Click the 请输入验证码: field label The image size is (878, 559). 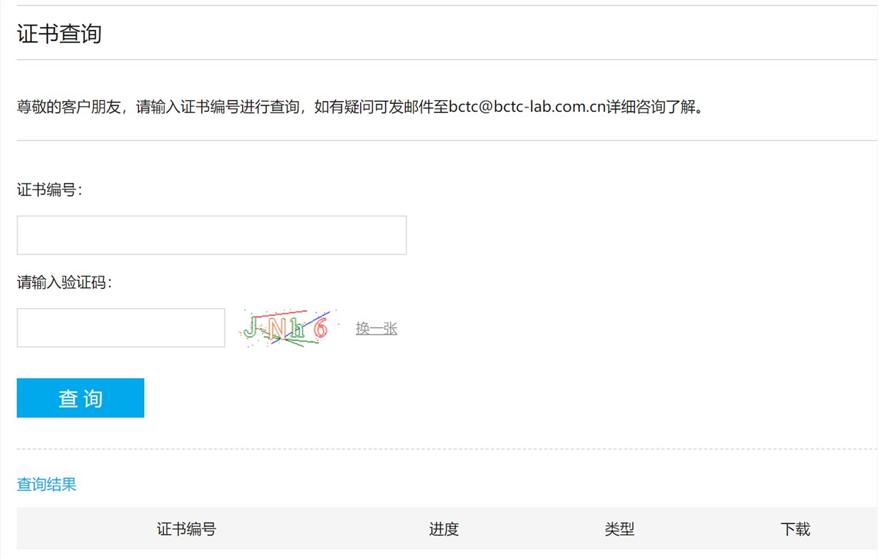pos(64,282)
